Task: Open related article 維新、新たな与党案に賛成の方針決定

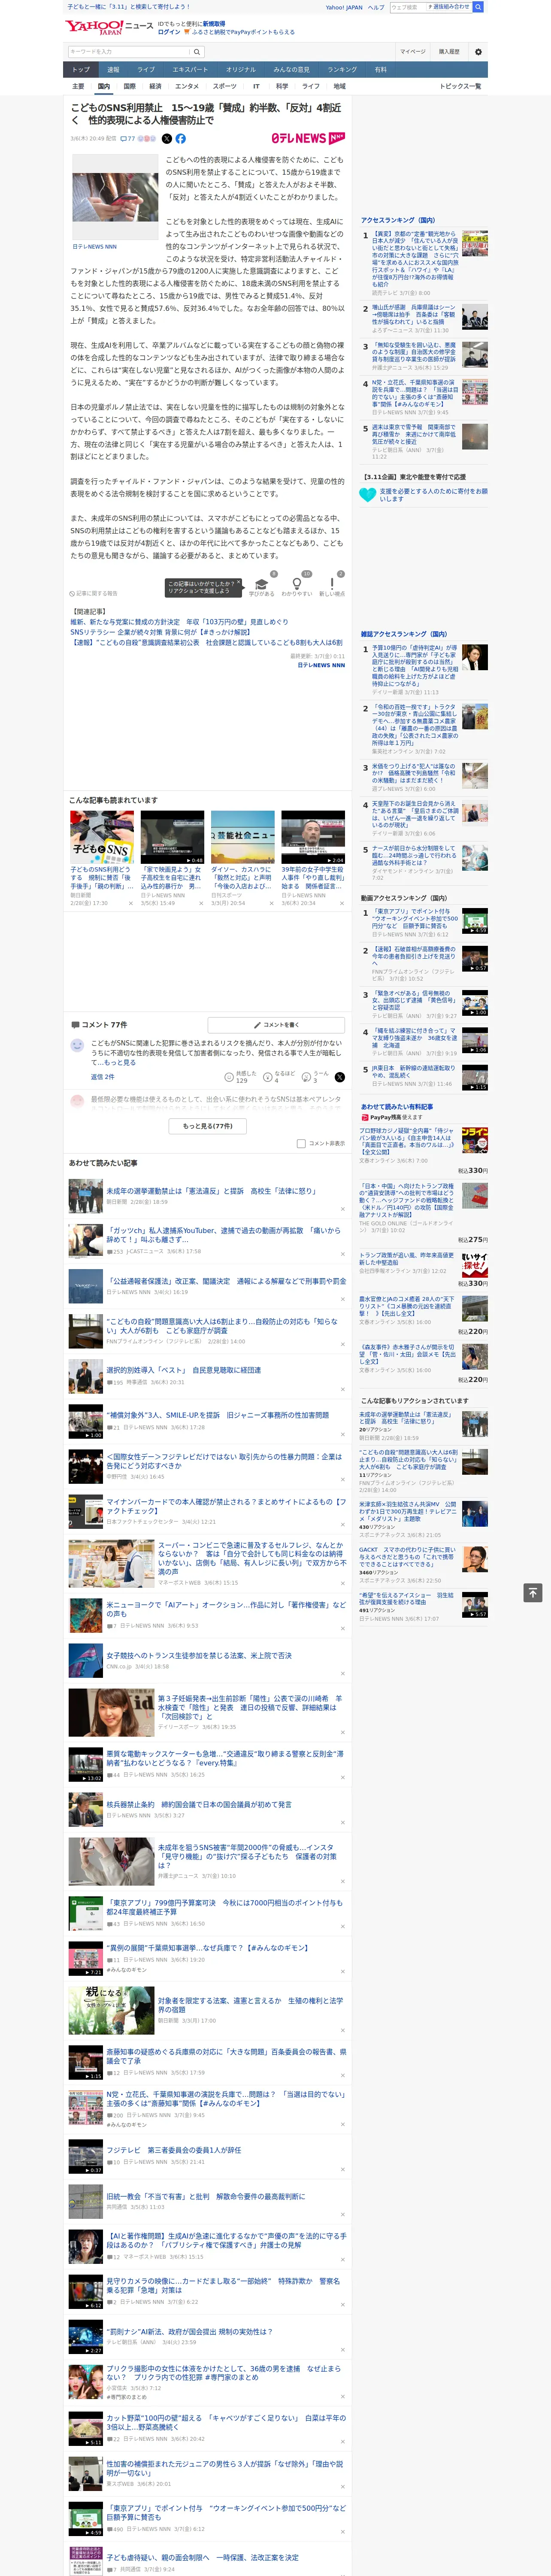Action: pyautogui.click(x=179, y=622)
